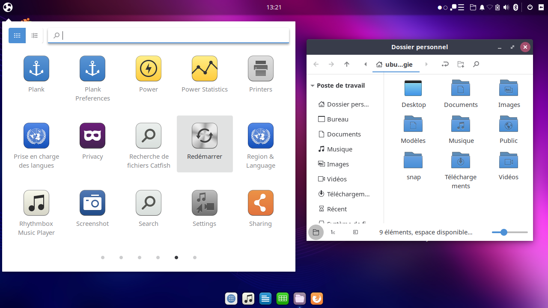Collapse the Poste de travail section
548x308 pixels.
point(313,86)
